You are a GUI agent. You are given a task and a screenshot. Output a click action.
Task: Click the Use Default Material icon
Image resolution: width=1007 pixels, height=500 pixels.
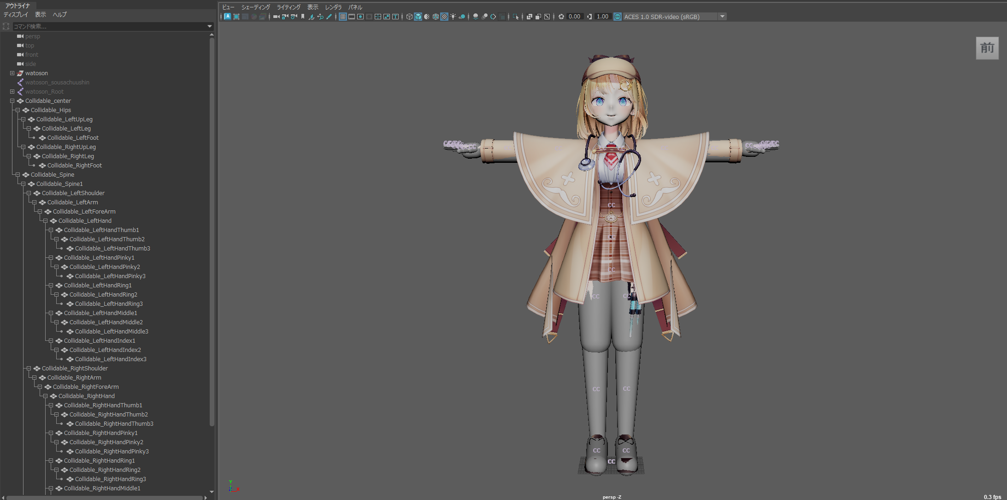427,17
